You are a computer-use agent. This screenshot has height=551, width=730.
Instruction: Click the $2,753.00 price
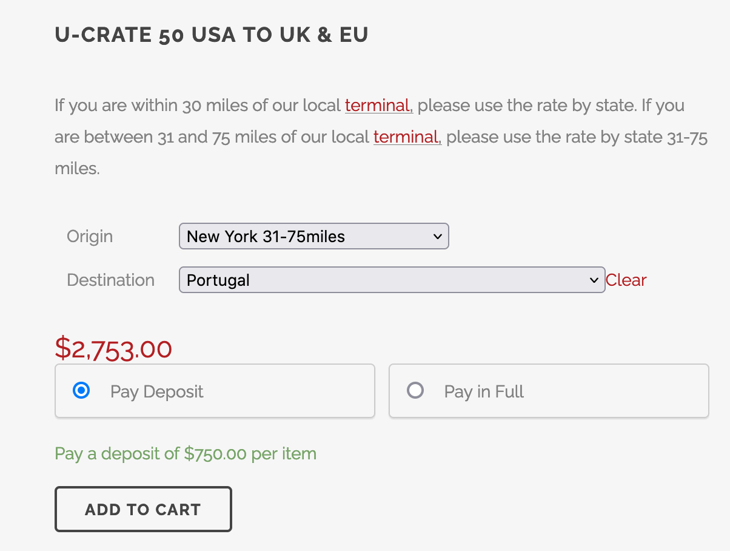(x=113, y=349)
